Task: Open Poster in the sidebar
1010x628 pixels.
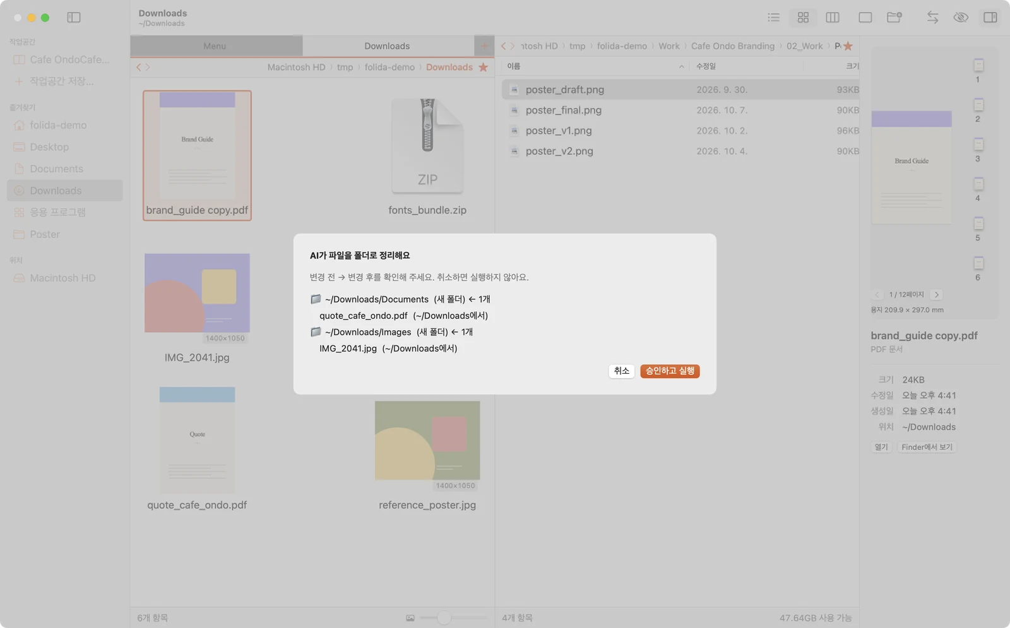Action: (x=64, y=234)
